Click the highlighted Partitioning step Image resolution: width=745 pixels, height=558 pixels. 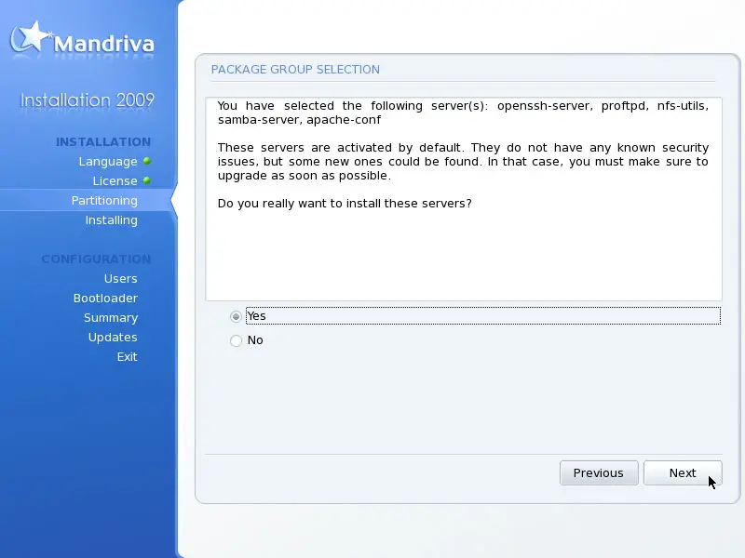[104, 201]
